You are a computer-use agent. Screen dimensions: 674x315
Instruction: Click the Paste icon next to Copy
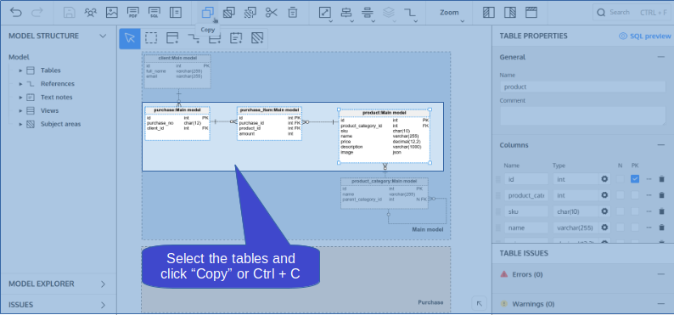(228, 13)
